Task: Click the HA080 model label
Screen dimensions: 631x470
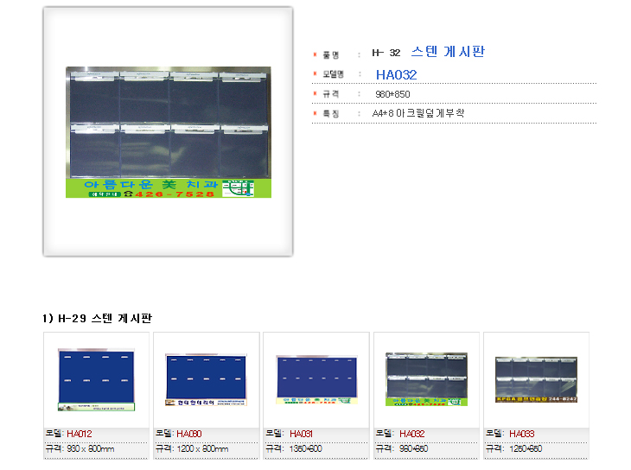Action: [x=189, y=434]
